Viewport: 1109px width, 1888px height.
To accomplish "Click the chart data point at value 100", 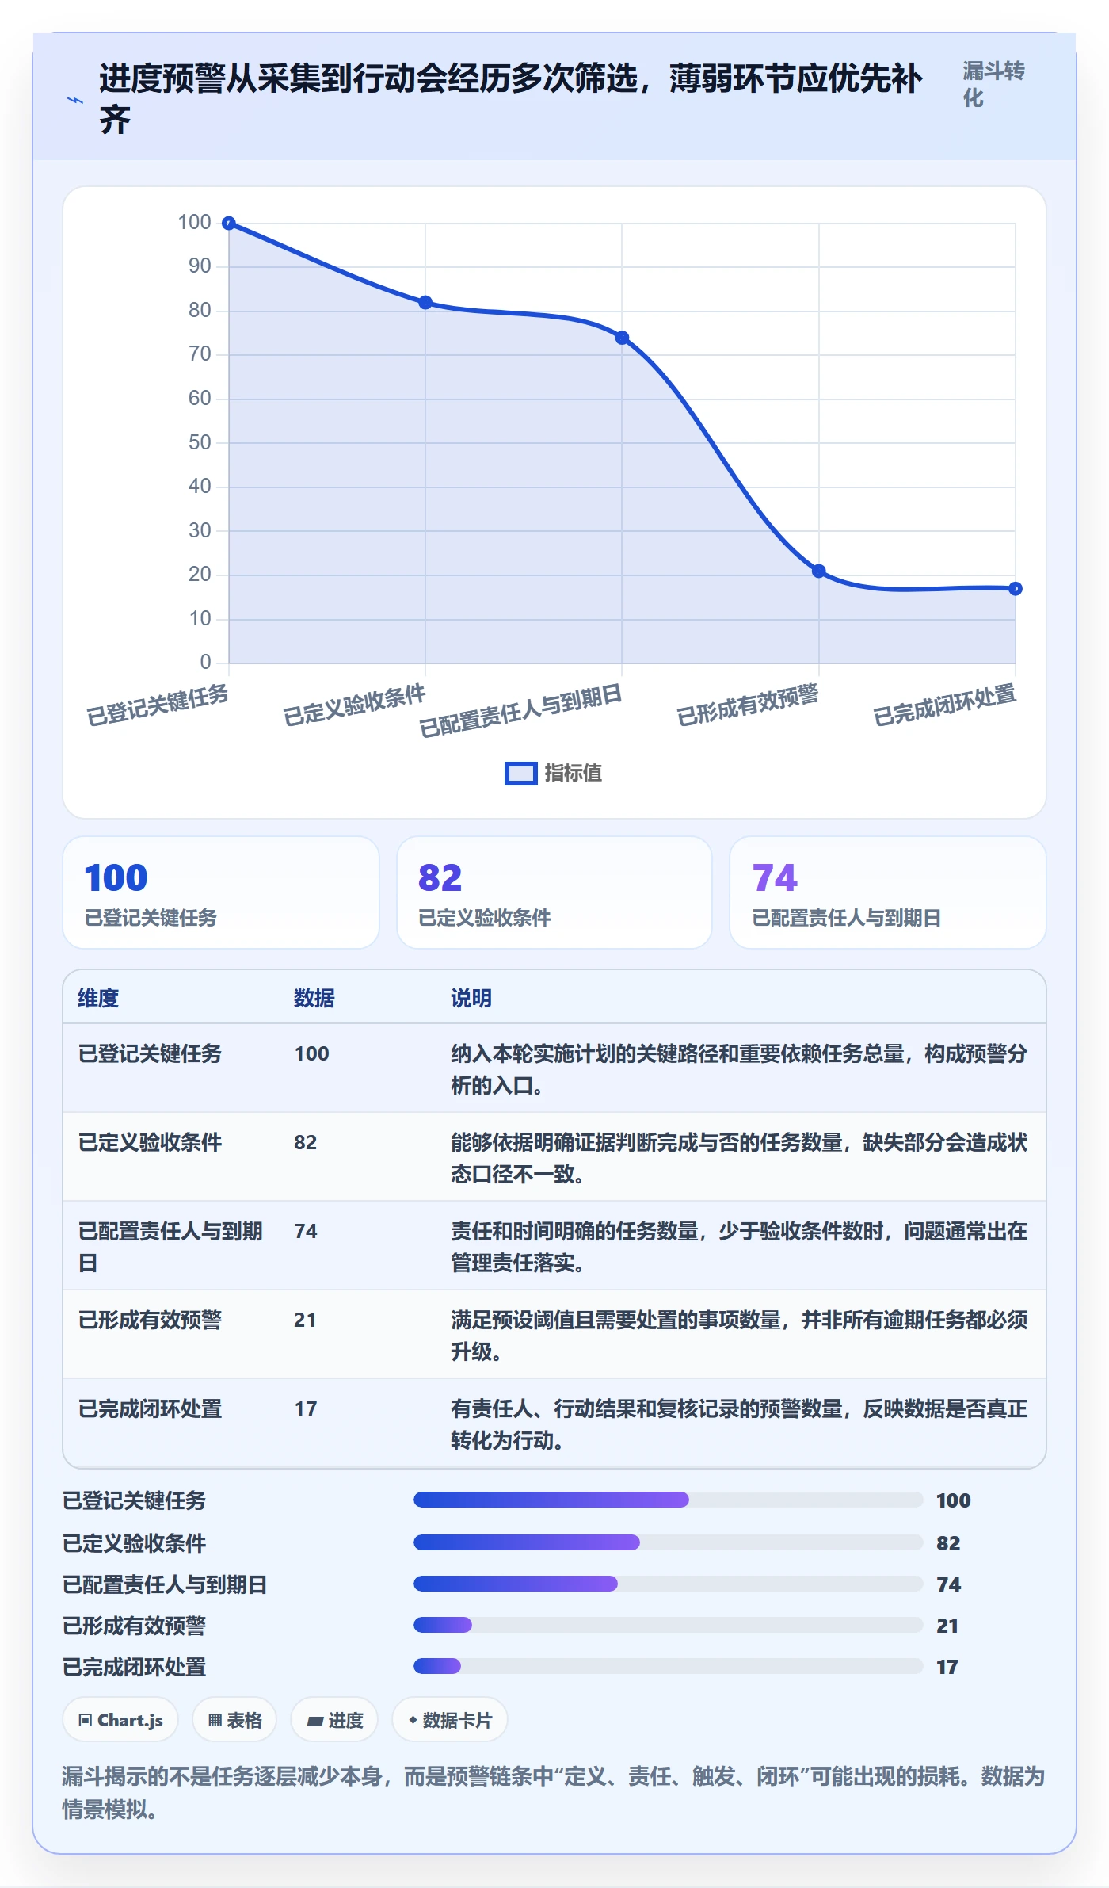I will 229,224.
